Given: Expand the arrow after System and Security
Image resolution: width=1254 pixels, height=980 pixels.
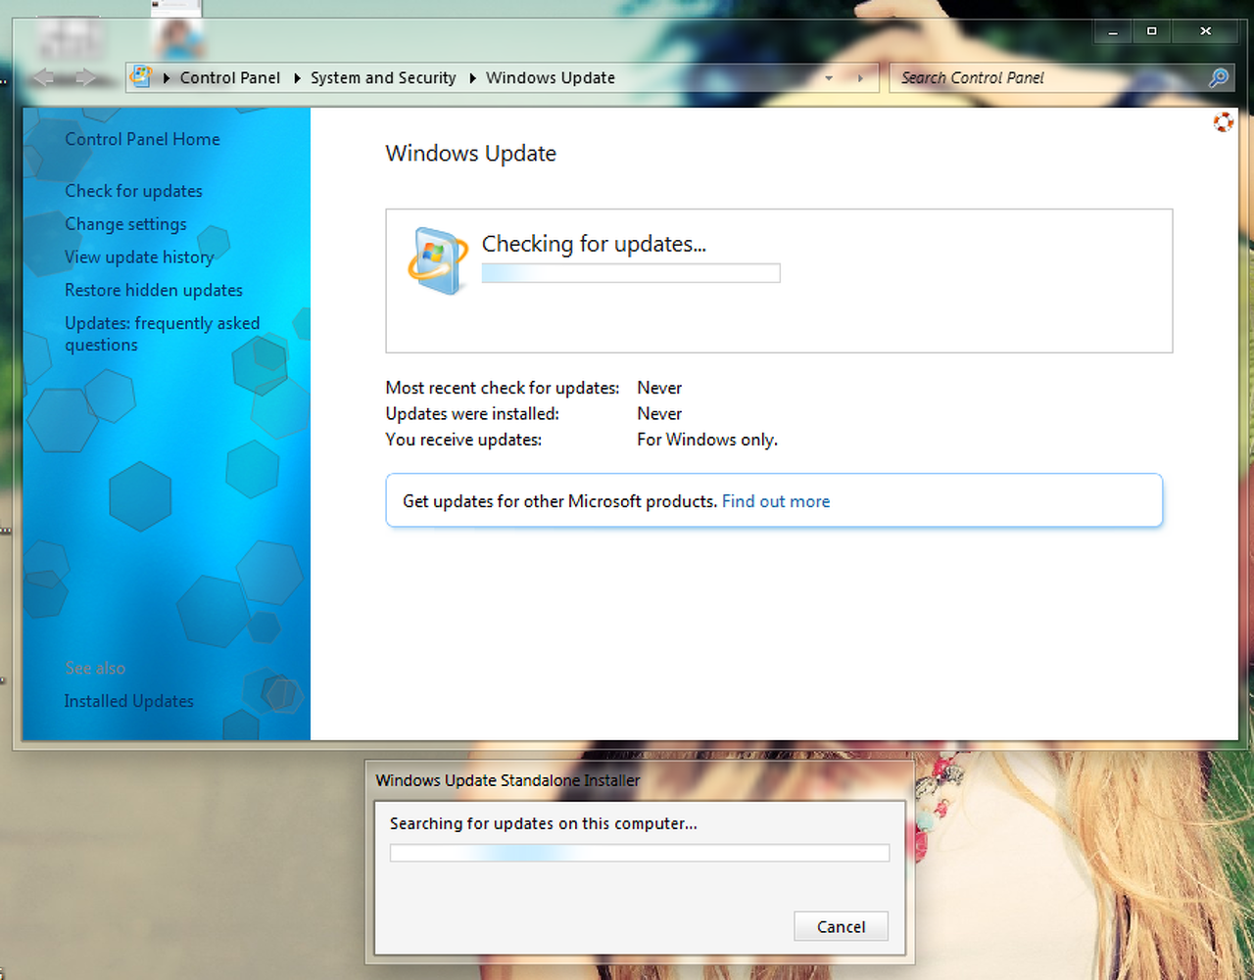Looking at the screenshot, I should 472,78.
